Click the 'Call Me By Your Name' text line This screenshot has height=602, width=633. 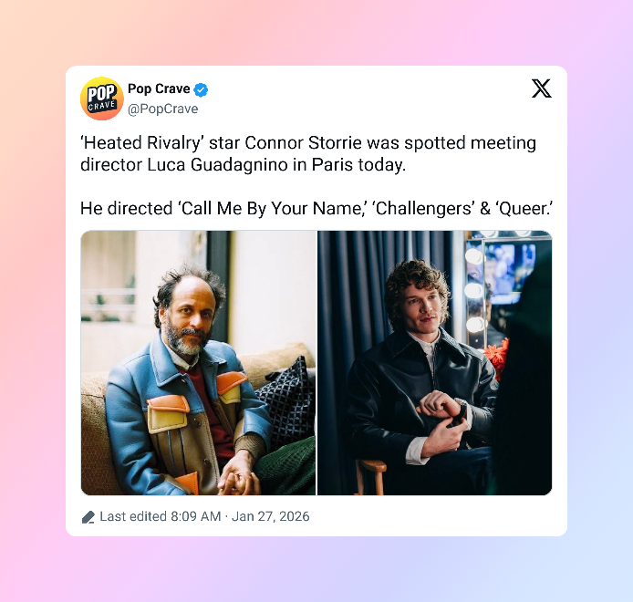coord(316,209)
